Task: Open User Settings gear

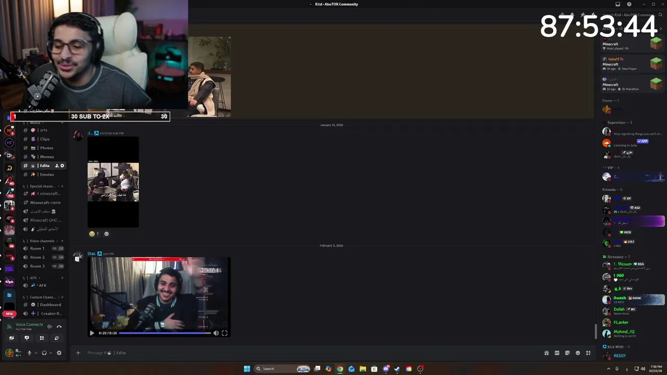Action: click(x=59, y=353)
